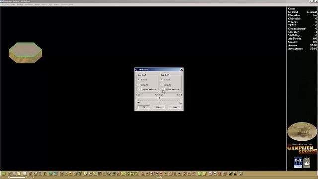
Task: Choose Computer with FOW for Side B
Action: click(x=162, y=89)
